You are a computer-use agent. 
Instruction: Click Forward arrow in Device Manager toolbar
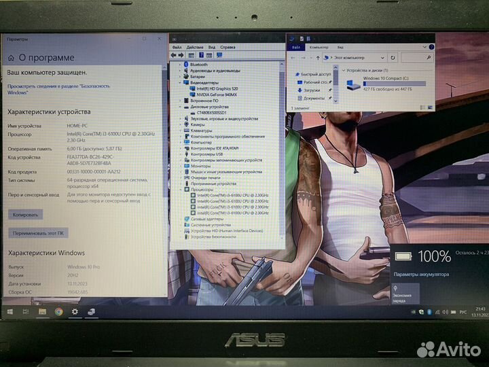pos(181,55)
